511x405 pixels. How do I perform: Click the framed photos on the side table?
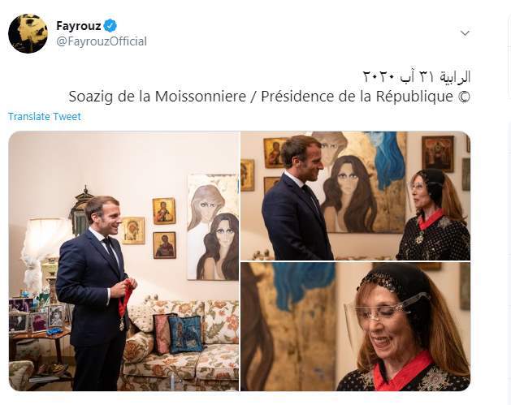click(x=36, y=317)
